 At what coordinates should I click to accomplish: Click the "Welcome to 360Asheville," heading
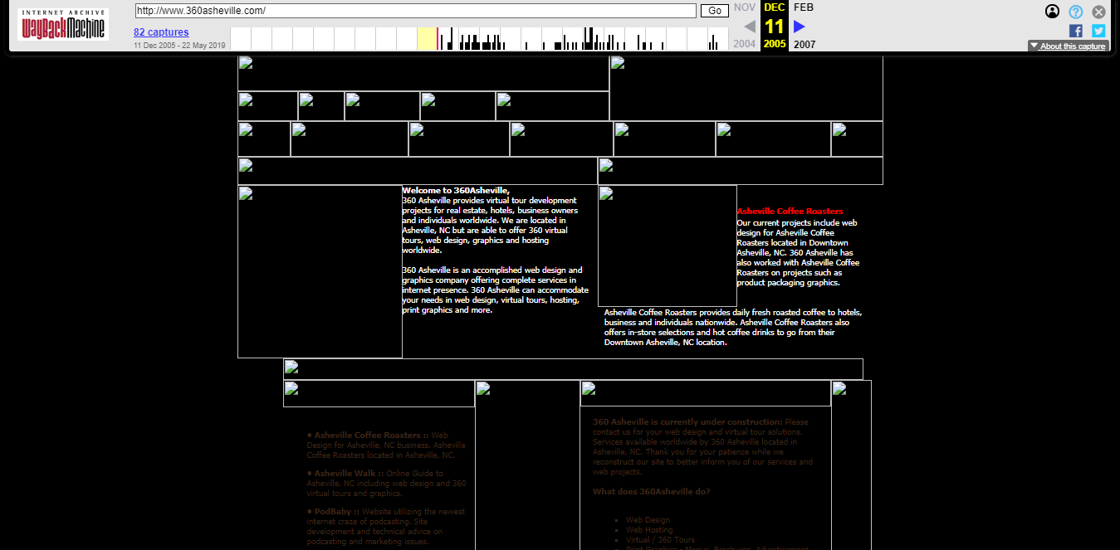(456, 191)
